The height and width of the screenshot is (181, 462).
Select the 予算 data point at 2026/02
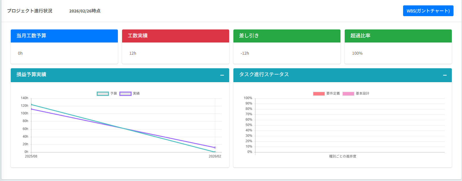point(215,152)
